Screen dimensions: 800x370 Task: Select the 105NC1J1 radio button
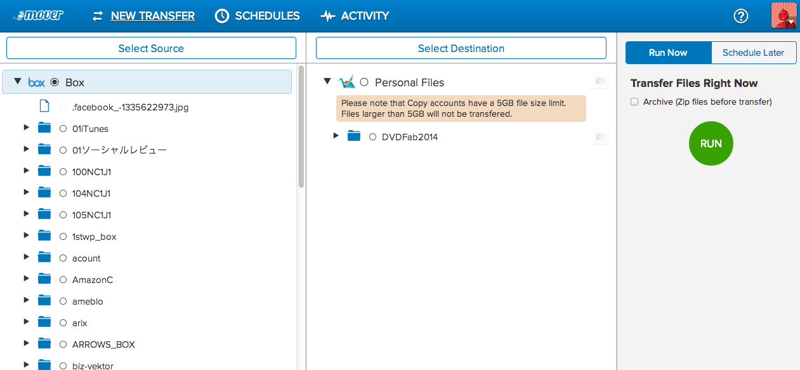(63, 215)
